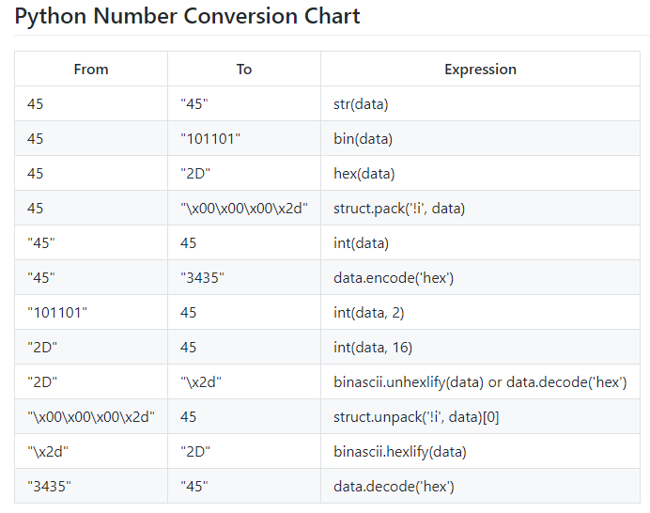The height and width of the screenshot is (513, 650).
Task: Click the int(data, 16) expression cell
Action: point(373,348)
